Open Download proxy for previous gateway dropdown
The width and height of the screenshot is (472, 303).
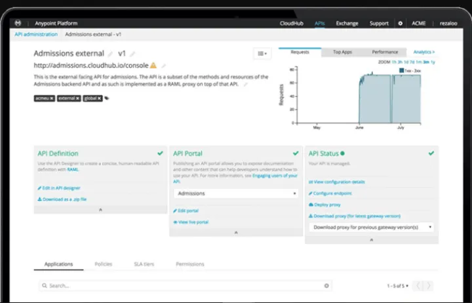click(372, 227)
